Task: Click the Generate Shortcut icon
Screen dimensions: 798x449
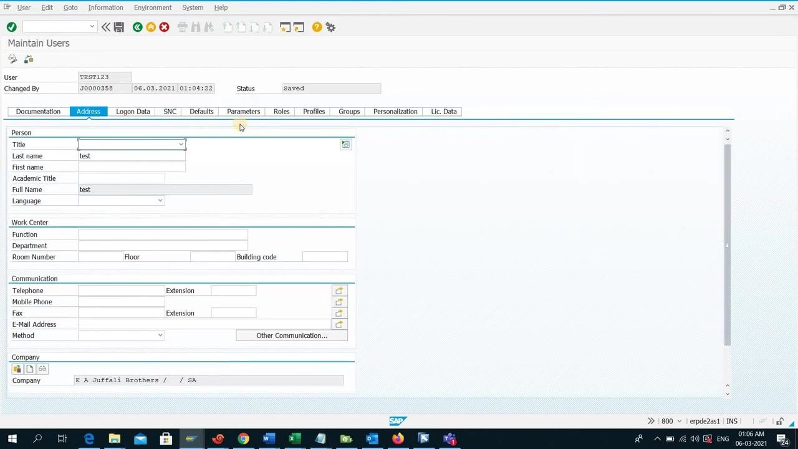Action: pyautogui.click(x=299, y=27)
